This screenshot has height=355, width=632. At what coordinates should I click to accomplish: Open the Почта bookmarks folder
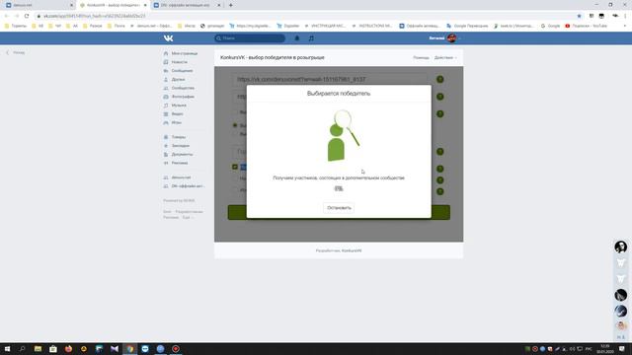[117, 26]
